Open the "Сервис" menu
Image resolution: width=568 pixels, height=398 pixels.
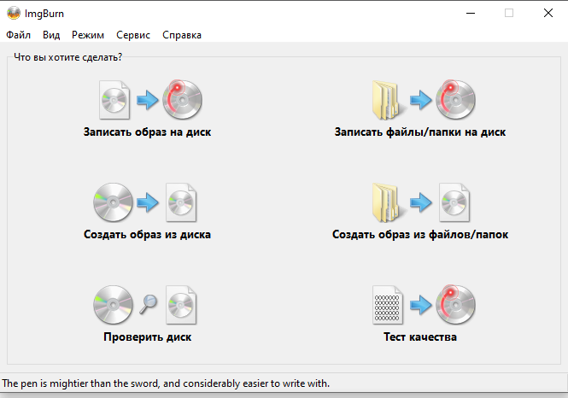click(x=133, y=35)
